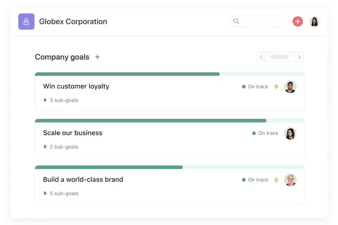
Task: Open the Win customer loyalty goal
Action: 76,86
